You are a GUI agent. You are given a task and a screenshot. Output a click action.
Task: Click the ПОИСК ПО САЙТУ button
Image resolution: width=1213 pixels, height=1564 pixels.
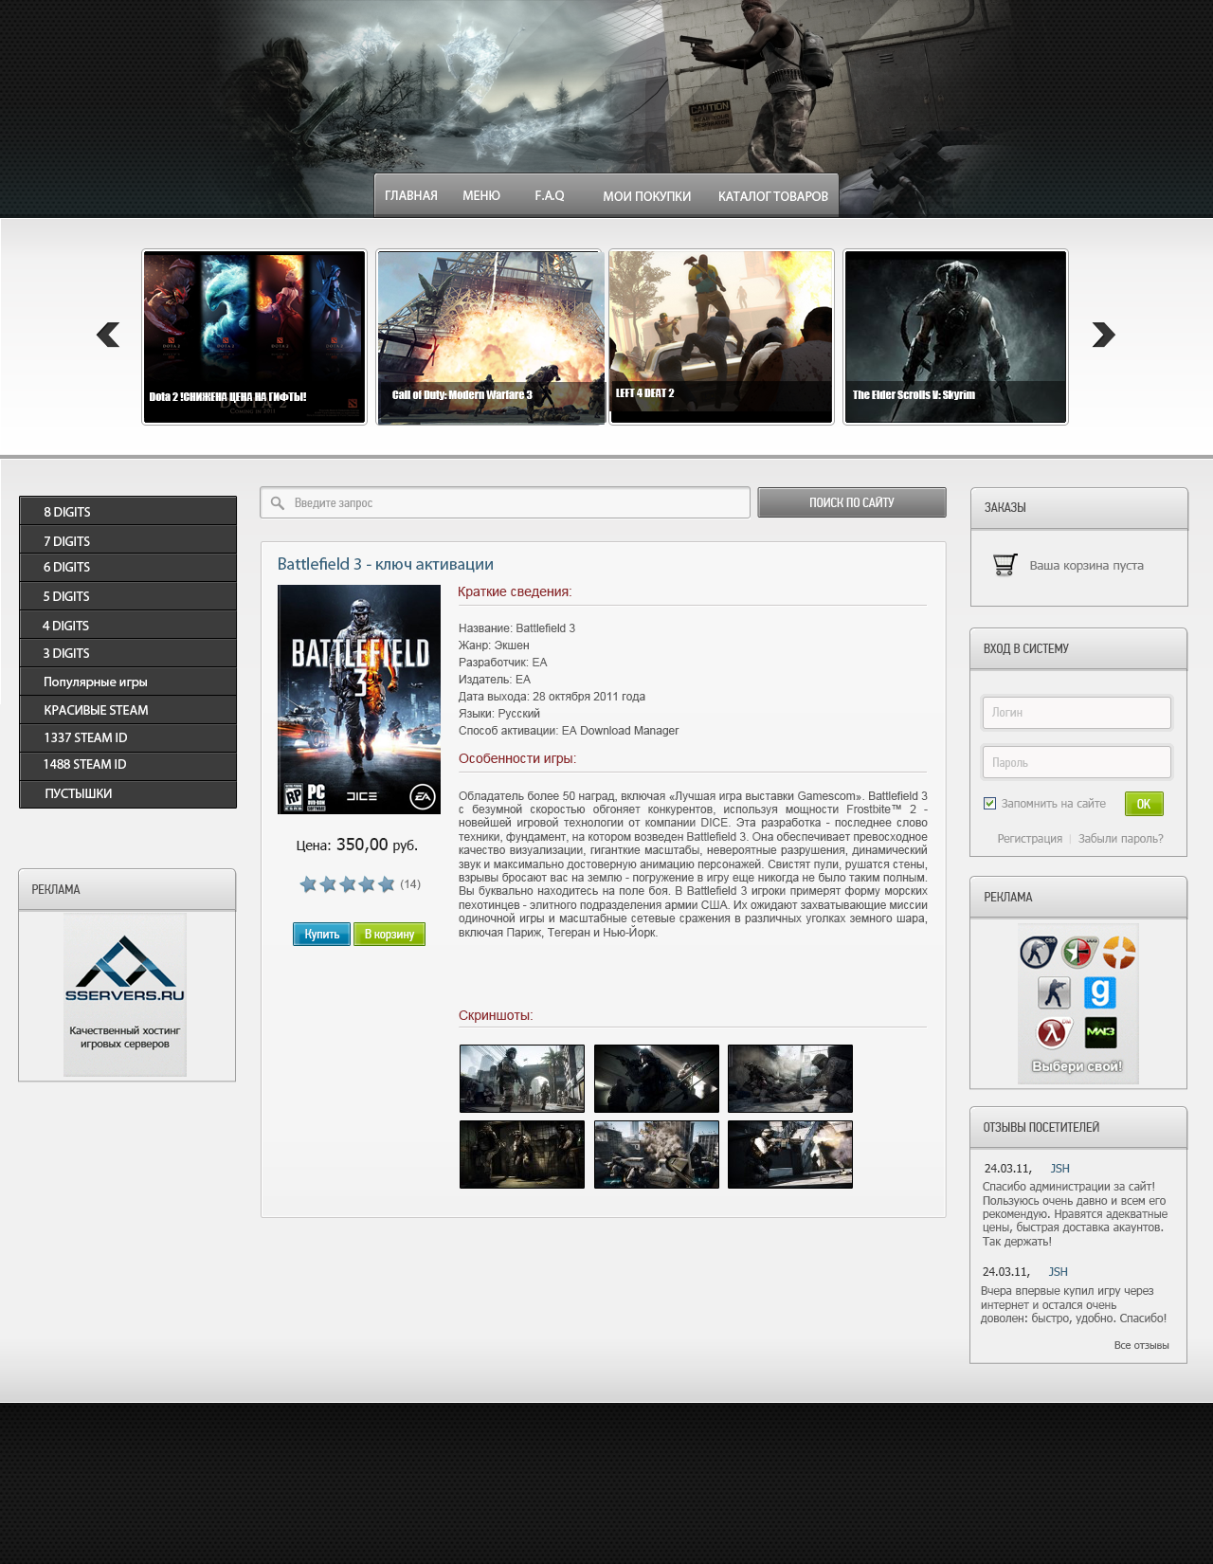tap(852, 502)
